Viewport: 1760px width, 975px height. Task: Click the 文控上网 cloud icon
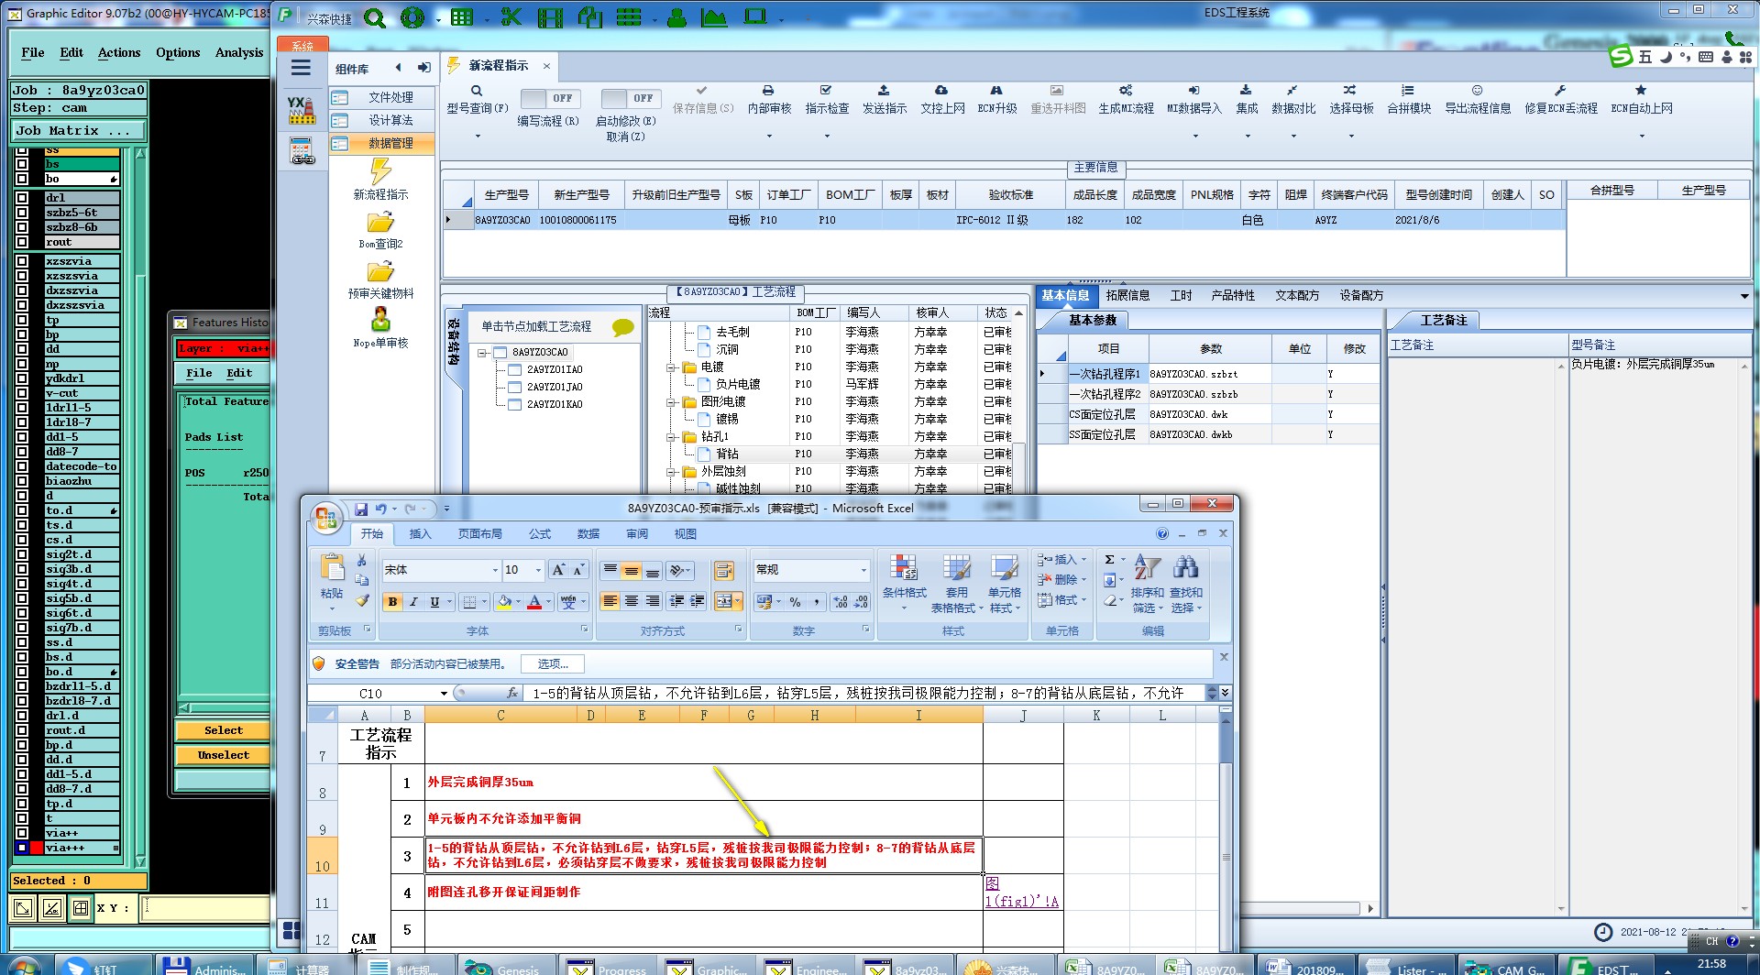[941, 91]
